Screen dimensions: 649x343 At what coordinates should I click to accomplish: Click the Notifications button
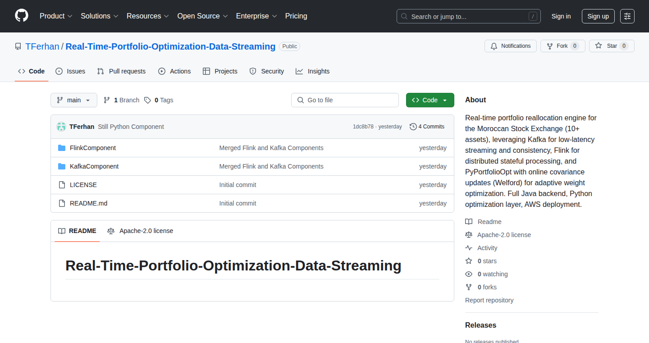[x=511, y=46]
